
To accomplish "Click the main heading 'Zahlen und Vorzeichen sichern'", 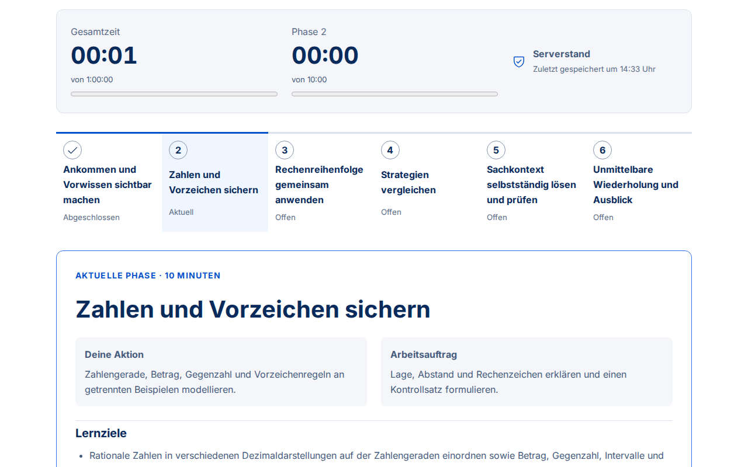I will click(253, 309).
